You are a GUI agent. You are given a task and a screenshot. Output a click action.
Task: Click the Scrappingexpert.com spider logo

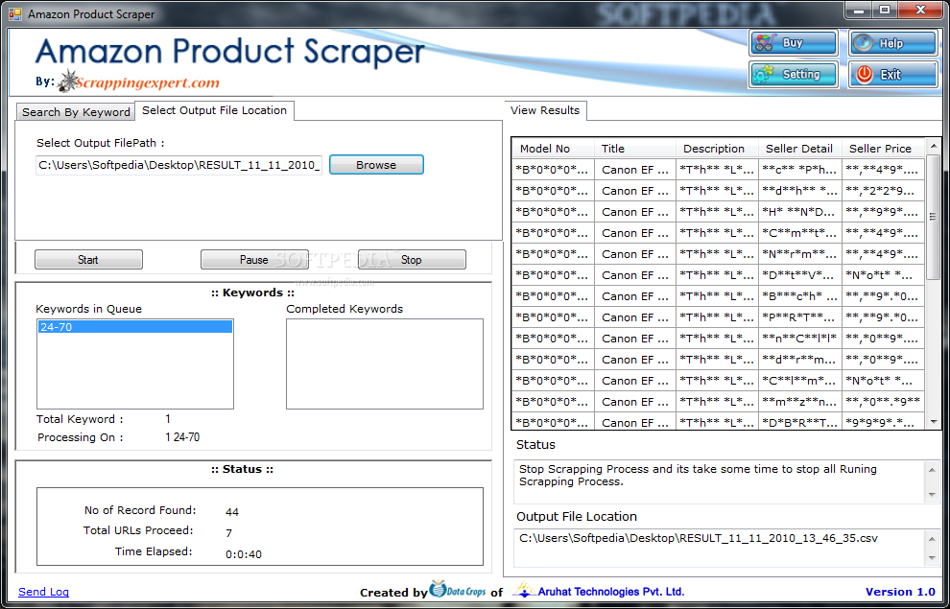pyautogui.click(x=138, y=82)
